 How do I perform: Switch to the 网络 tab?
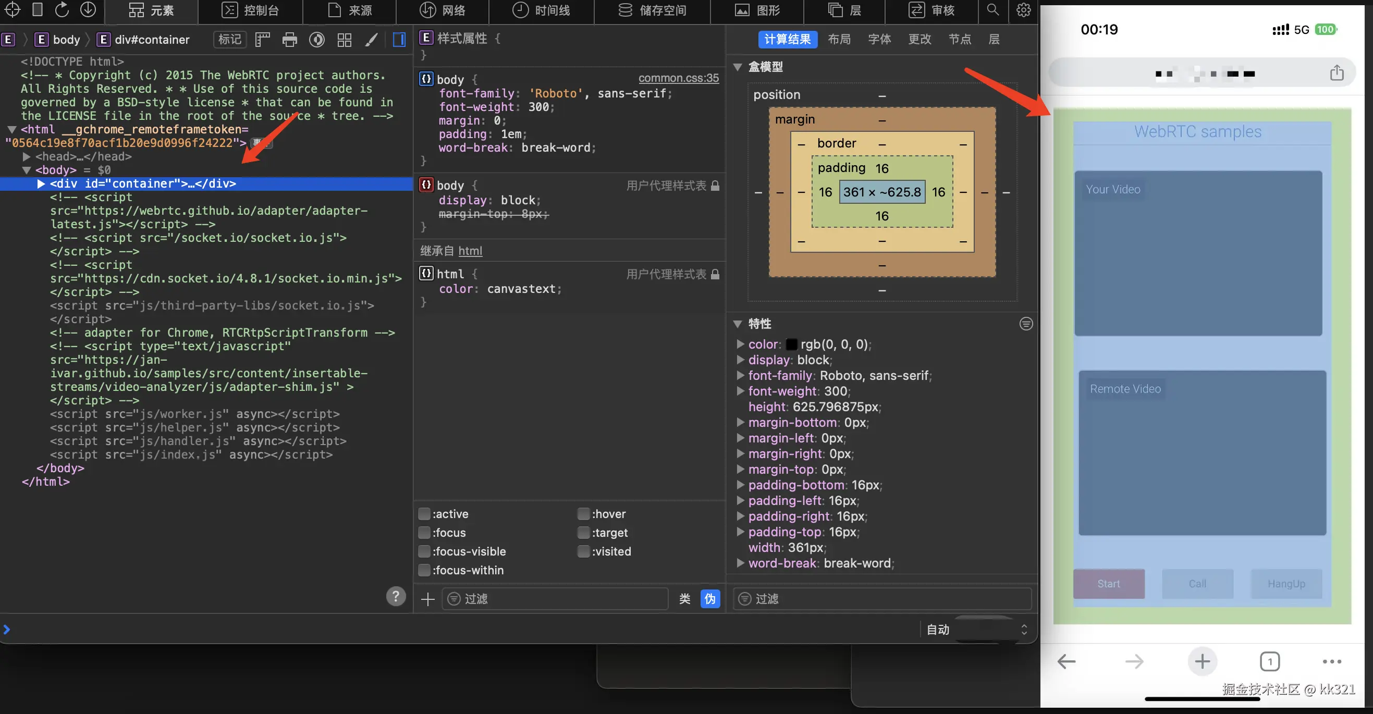pyautogui.click(x=442, y=10)
